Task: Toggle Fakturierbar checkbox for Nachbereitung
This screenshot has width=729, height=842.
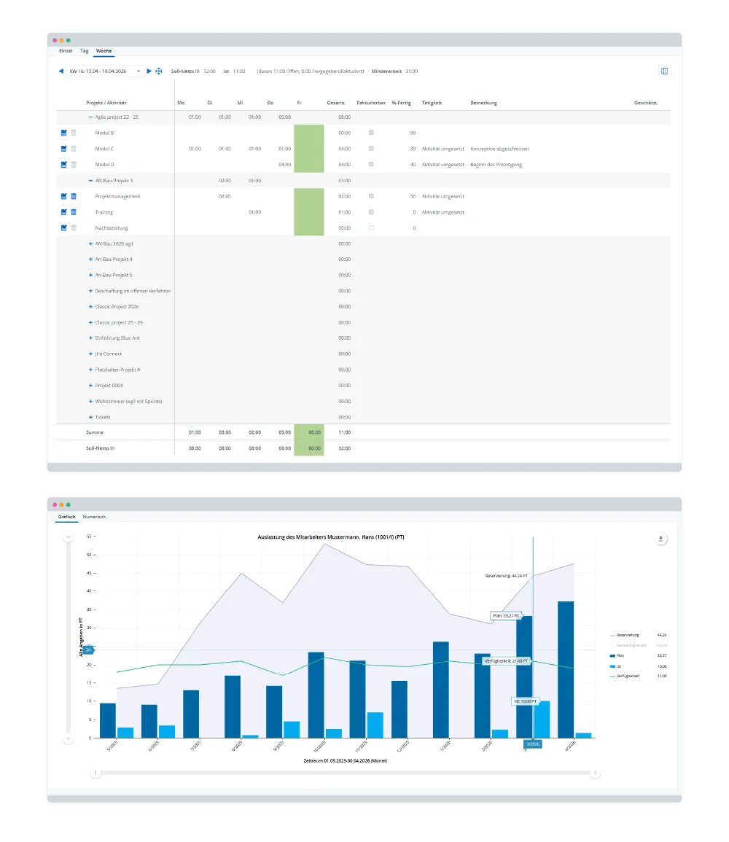Action: pyautogui.click(x=371, y=228)
